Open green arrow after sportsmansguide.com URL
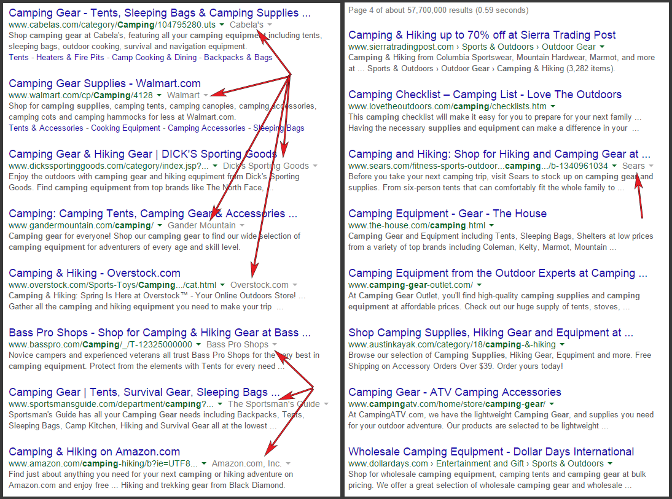Viewport: 672px width, 499px height. point(220,404)
